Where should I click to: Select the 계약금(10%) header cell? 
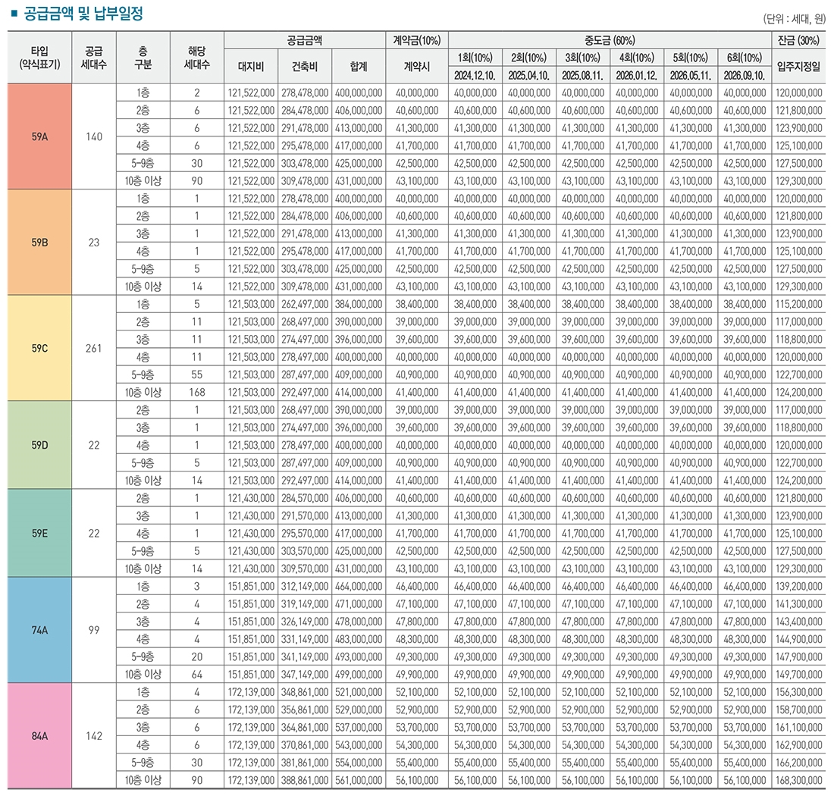coord(417,40)
